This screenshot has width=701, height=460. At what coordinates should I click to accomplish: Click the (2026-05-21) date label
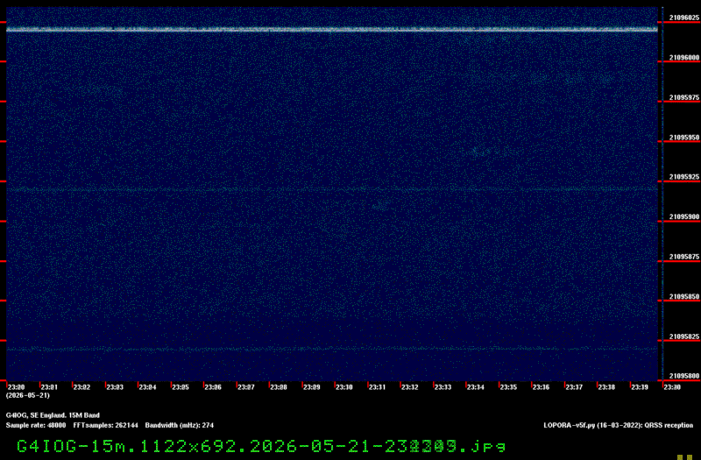pos(28,396)
